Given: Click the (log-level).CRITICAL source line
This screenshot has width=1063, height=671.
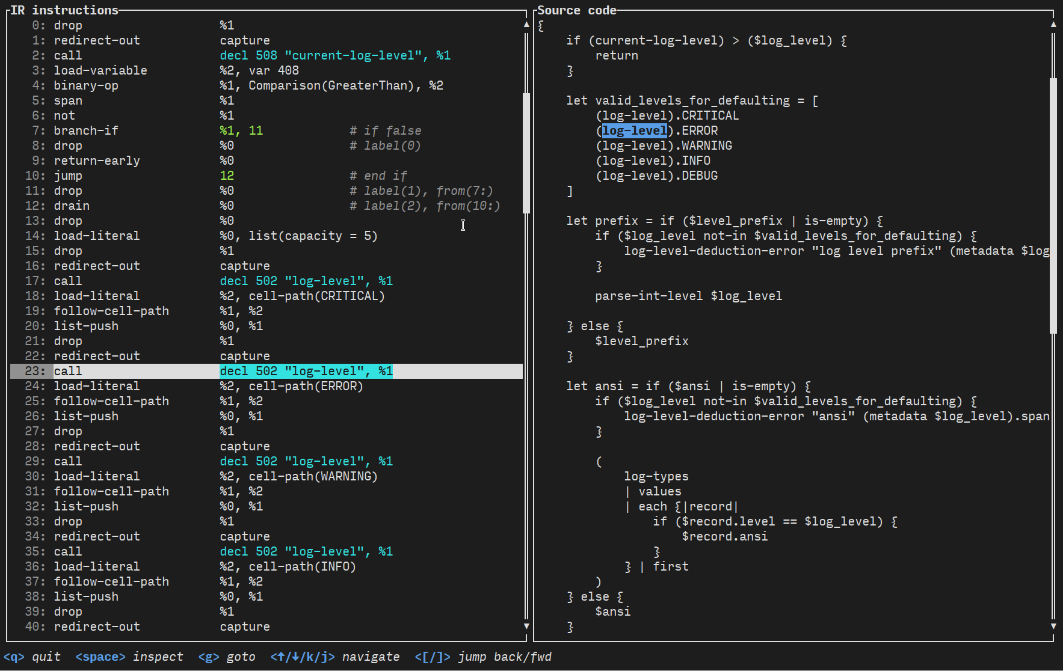Looking at the screenshot, I should (x=667, y=115).
